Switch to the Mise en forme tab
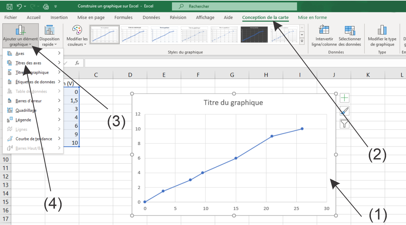 click(x=312, y=18)
